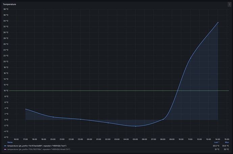Click the data point at 20:00 on the line
The height and width of the screenshot is (154, 233).
(53, 117)
